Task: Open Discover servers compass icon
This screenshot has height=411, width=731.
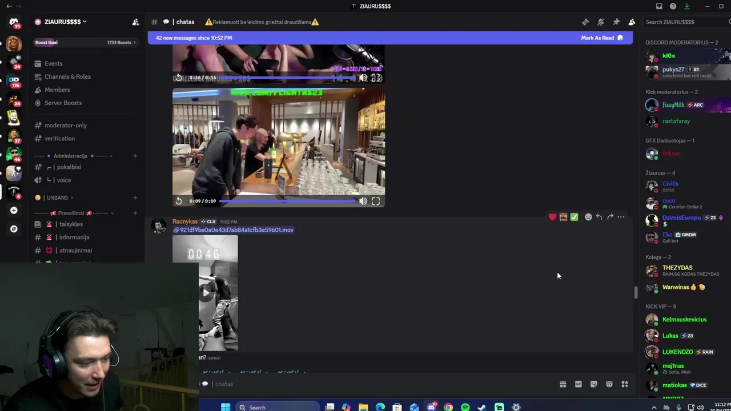Action: click(14, 229)
